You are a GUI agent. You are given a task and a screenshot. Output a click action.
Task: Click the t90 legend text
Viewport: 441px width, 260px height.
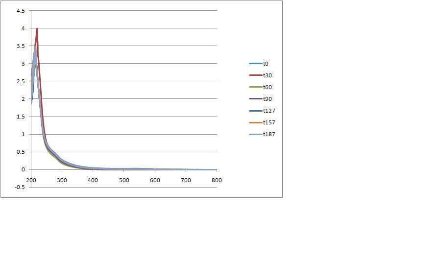(x=267, y=99)
